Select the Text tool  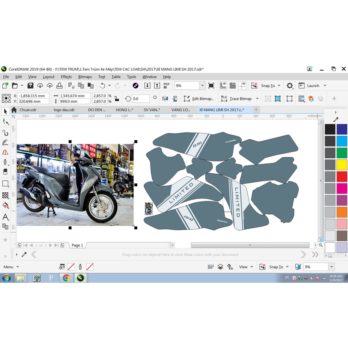(5, 217)
